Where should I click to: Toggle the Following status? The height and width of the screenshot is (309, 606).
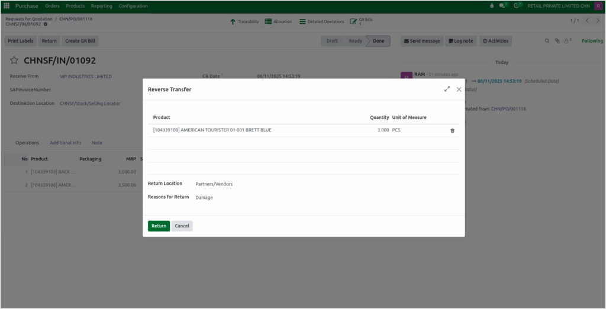[x=592, y=41]
